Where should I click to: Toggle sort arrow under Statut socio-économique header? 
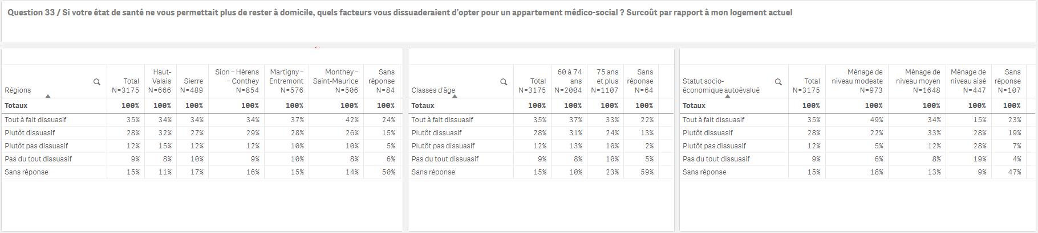728,96
